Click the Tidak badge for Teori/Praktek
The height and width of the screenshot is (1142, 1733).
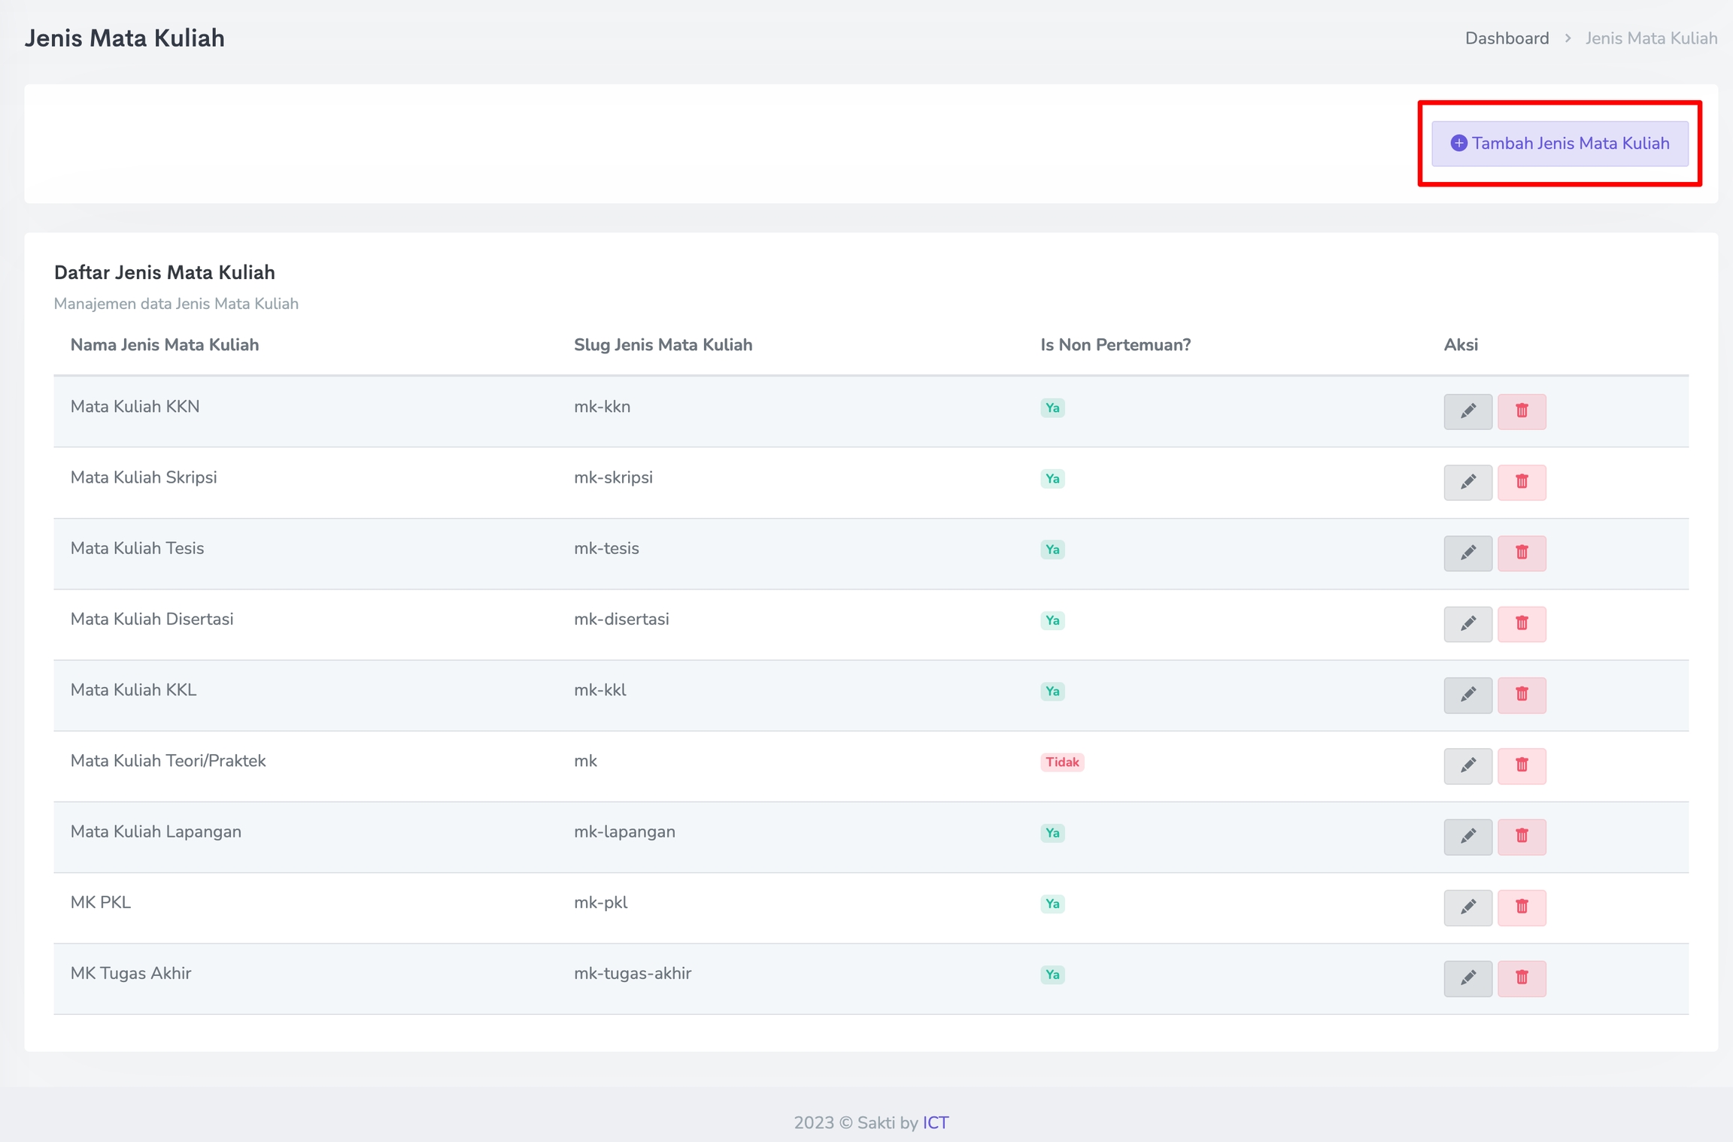coord(1061,762)
